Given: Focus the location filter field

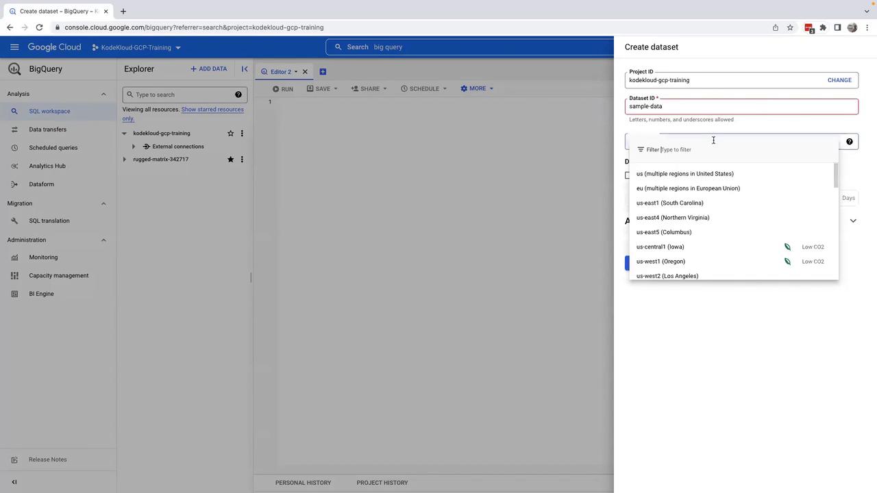Looking at the screenshot, I should (x=733, y=150).
